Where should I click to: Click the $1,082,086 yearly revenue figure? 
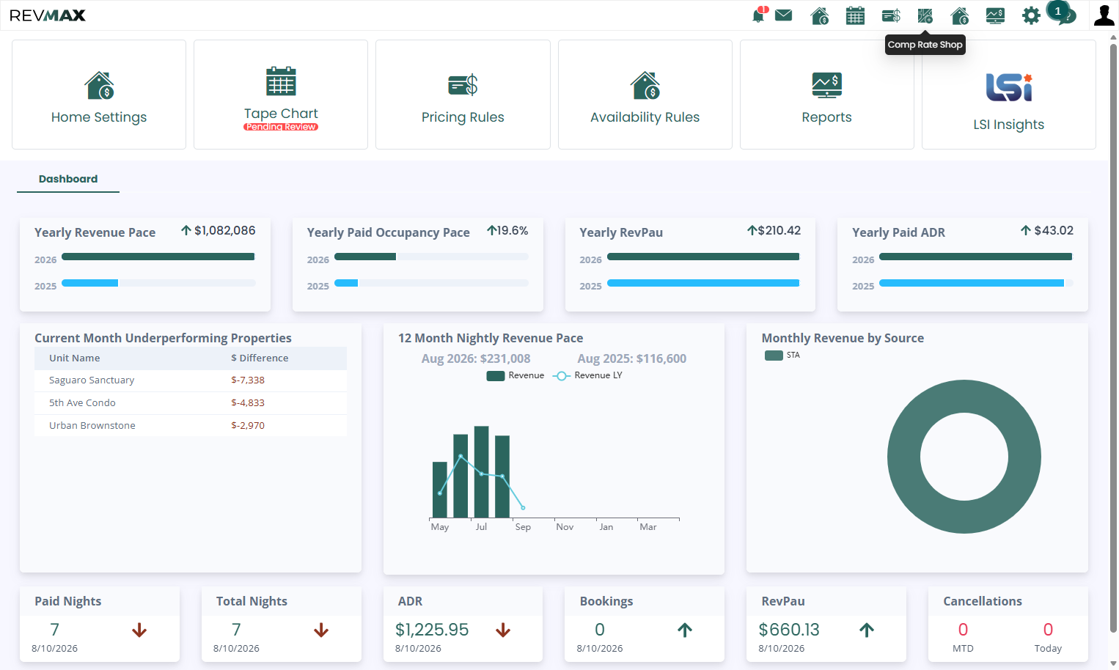click(x=224, y=231)
